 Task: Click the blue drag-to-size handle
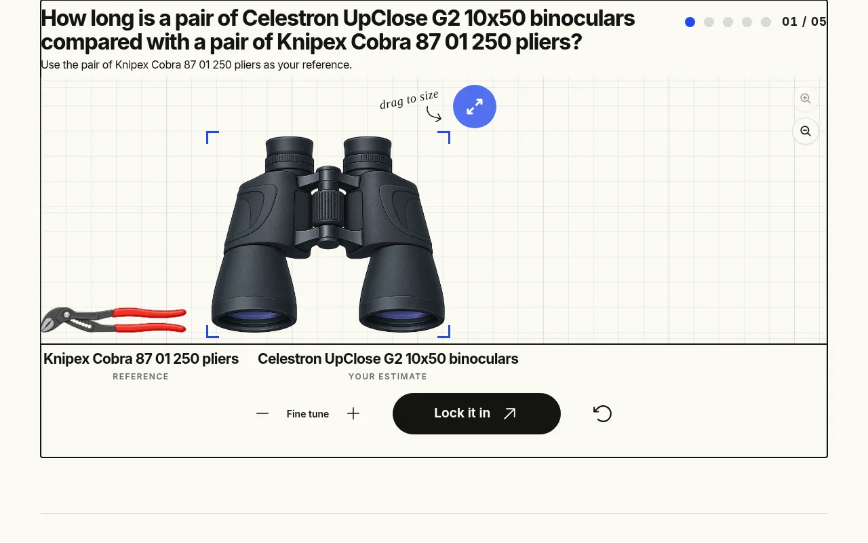coord(475,107)
